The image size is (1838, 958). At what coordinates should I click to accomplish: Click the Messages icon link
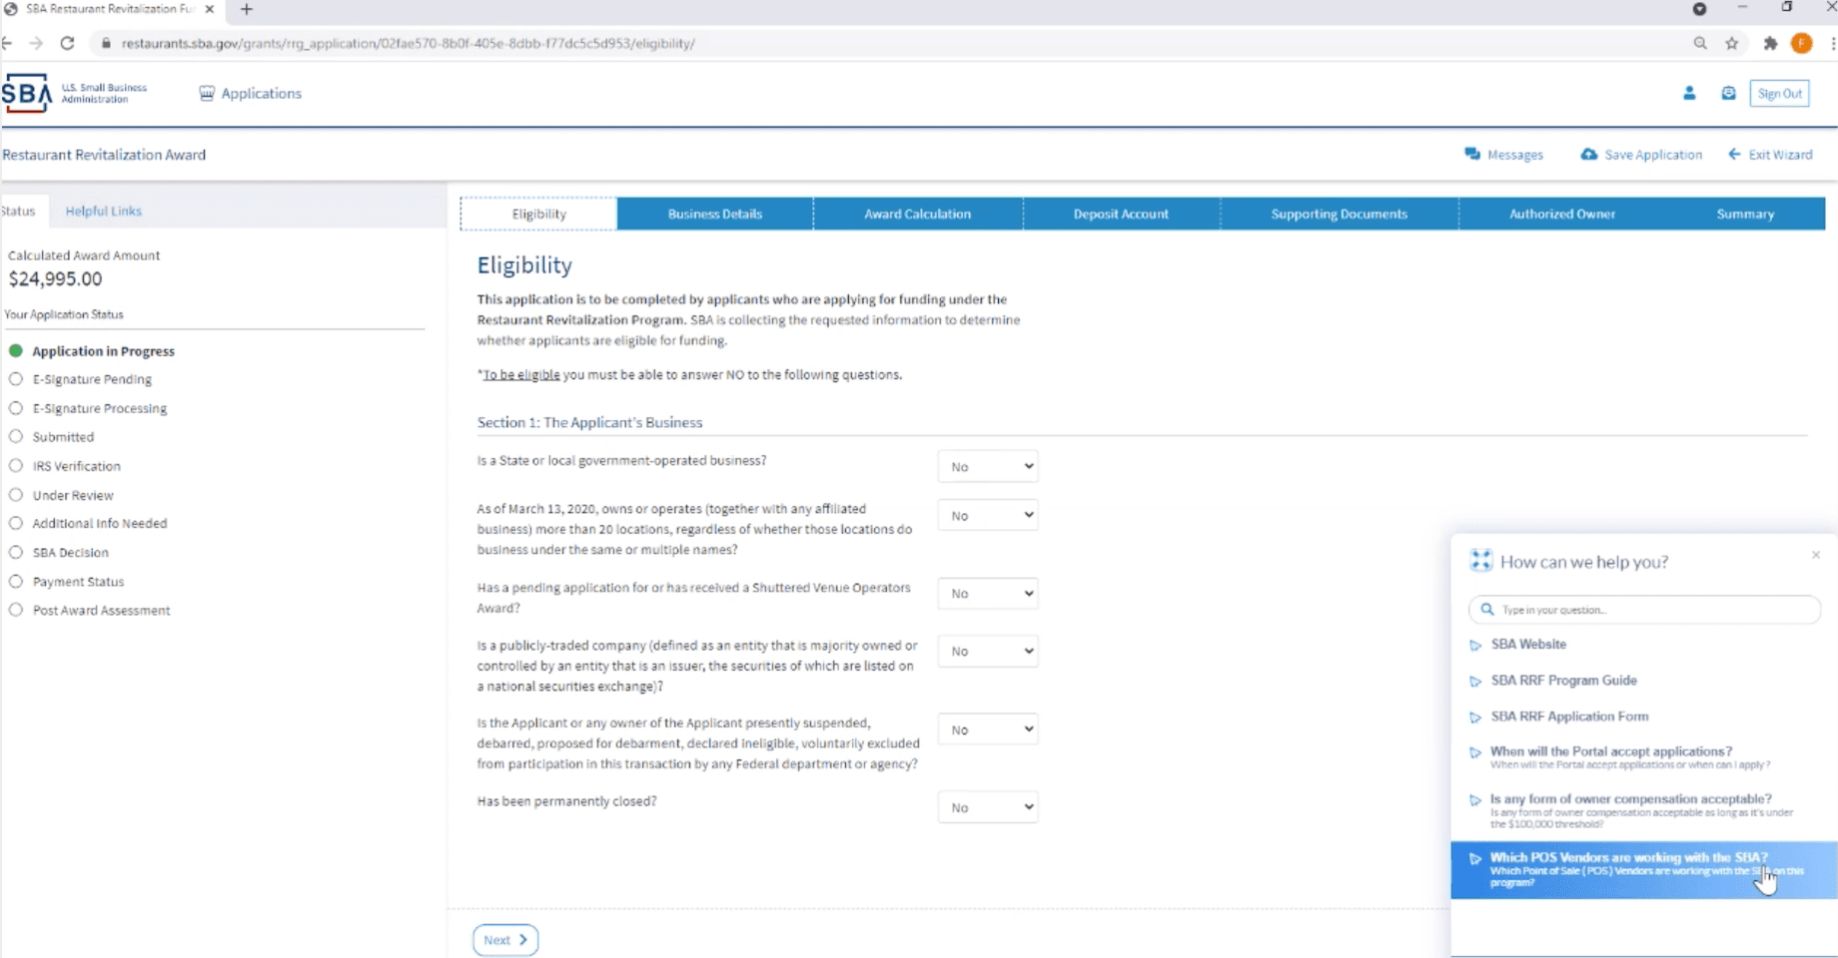[x=1503, y=155]
